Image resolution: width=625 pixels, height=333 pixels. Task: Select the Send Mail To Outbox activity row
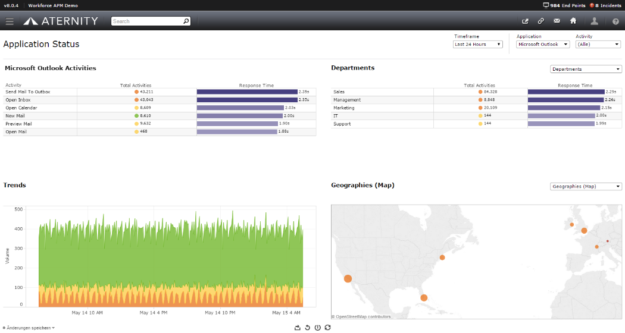pos(160,92)
